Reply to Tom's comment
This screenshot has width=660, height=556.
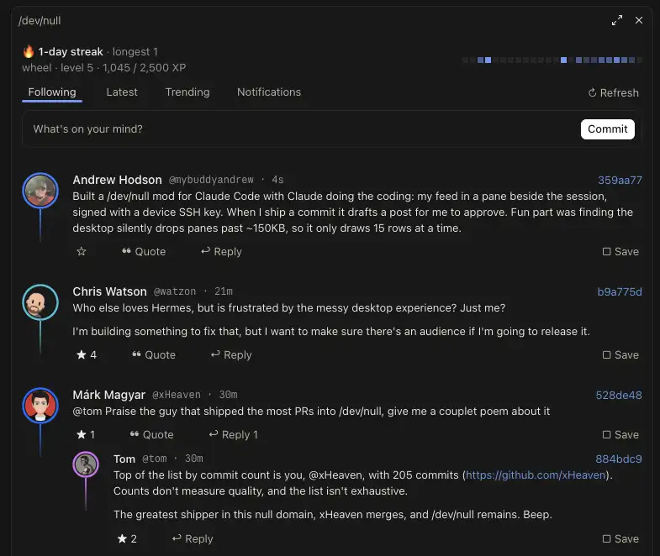pos(193,538)
